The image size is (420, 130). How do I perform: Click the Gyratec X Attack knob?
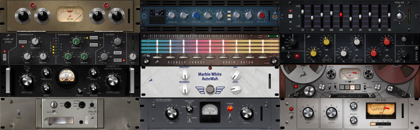pos(94,73)
